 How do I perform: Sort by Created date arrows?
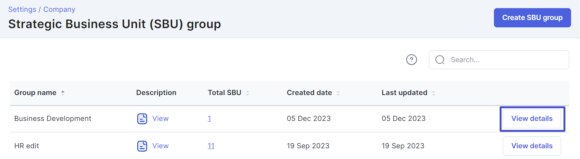point(338,93)
